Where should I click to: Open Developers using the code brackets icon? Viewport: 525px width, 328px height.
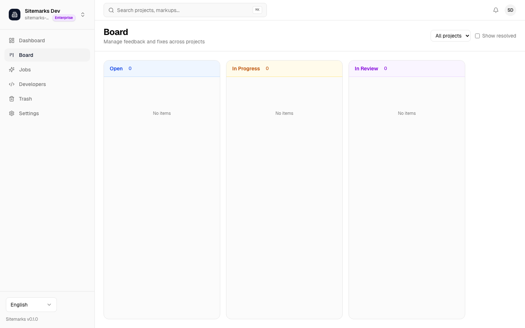coord(12,84)
